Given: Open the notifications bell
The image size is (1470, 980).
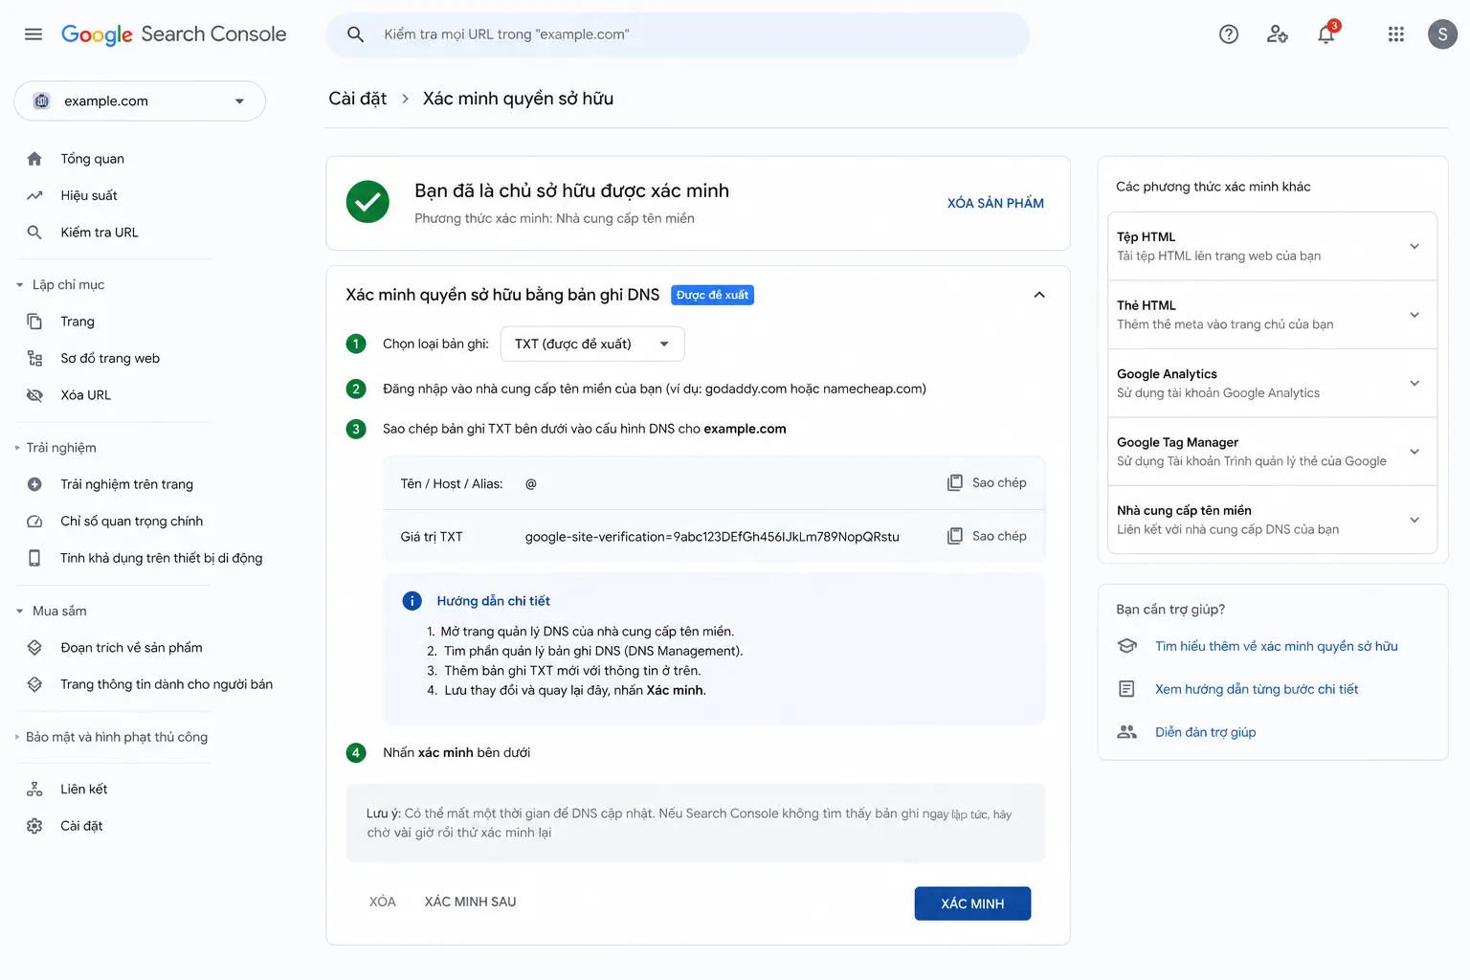Looking at the screenshot, I should 1326,34.
